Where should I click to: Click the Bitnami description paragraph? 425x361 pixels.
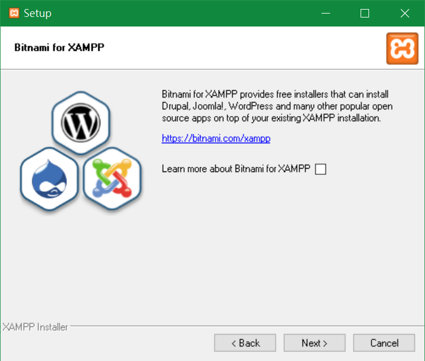click(x=277, y=106)
